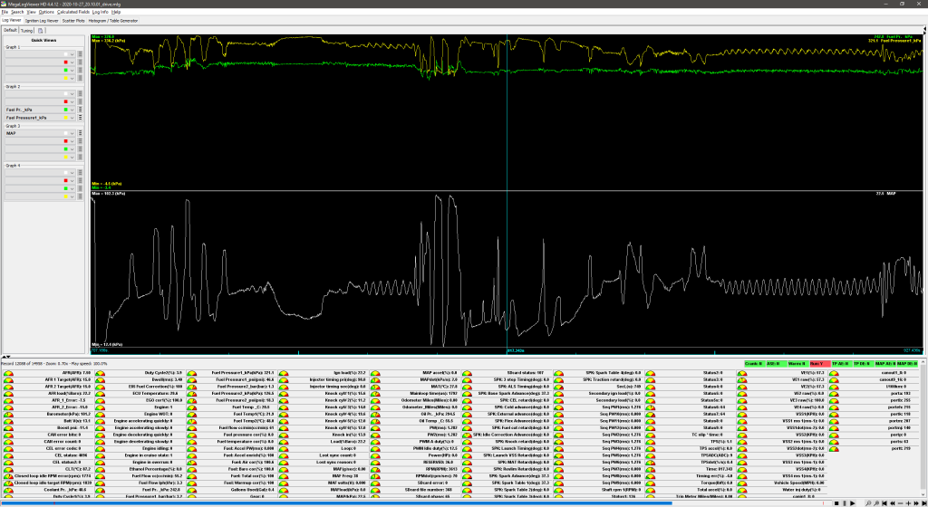Click gauge icon beside Dwell(ms) value
Image resolution: width=928 pixels, height=507 pixels.
(x=100, y=380)
